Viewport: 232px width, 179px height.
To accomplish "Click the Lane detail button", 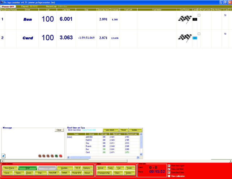I will [111, 130].
